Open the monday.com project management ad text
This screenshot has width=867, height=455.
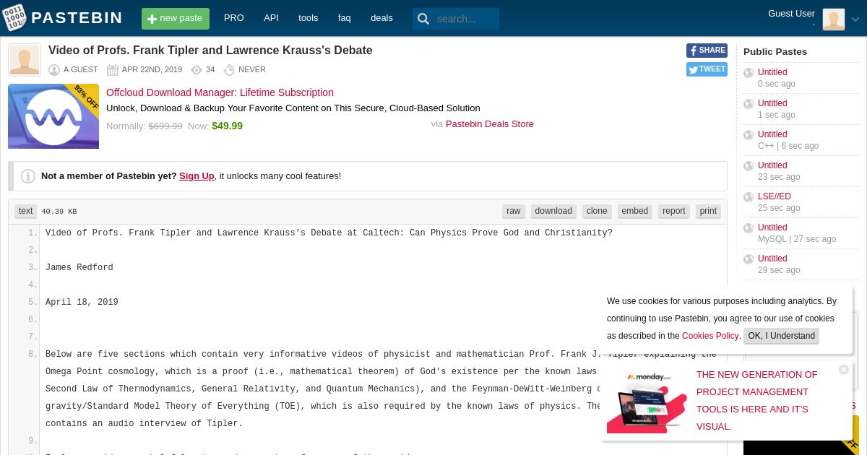click(x=756, y=400)
